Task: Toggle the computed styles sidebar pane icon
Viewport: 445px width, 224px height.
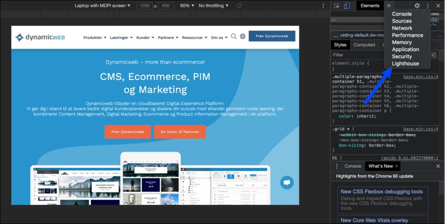Action: (433, 55)
